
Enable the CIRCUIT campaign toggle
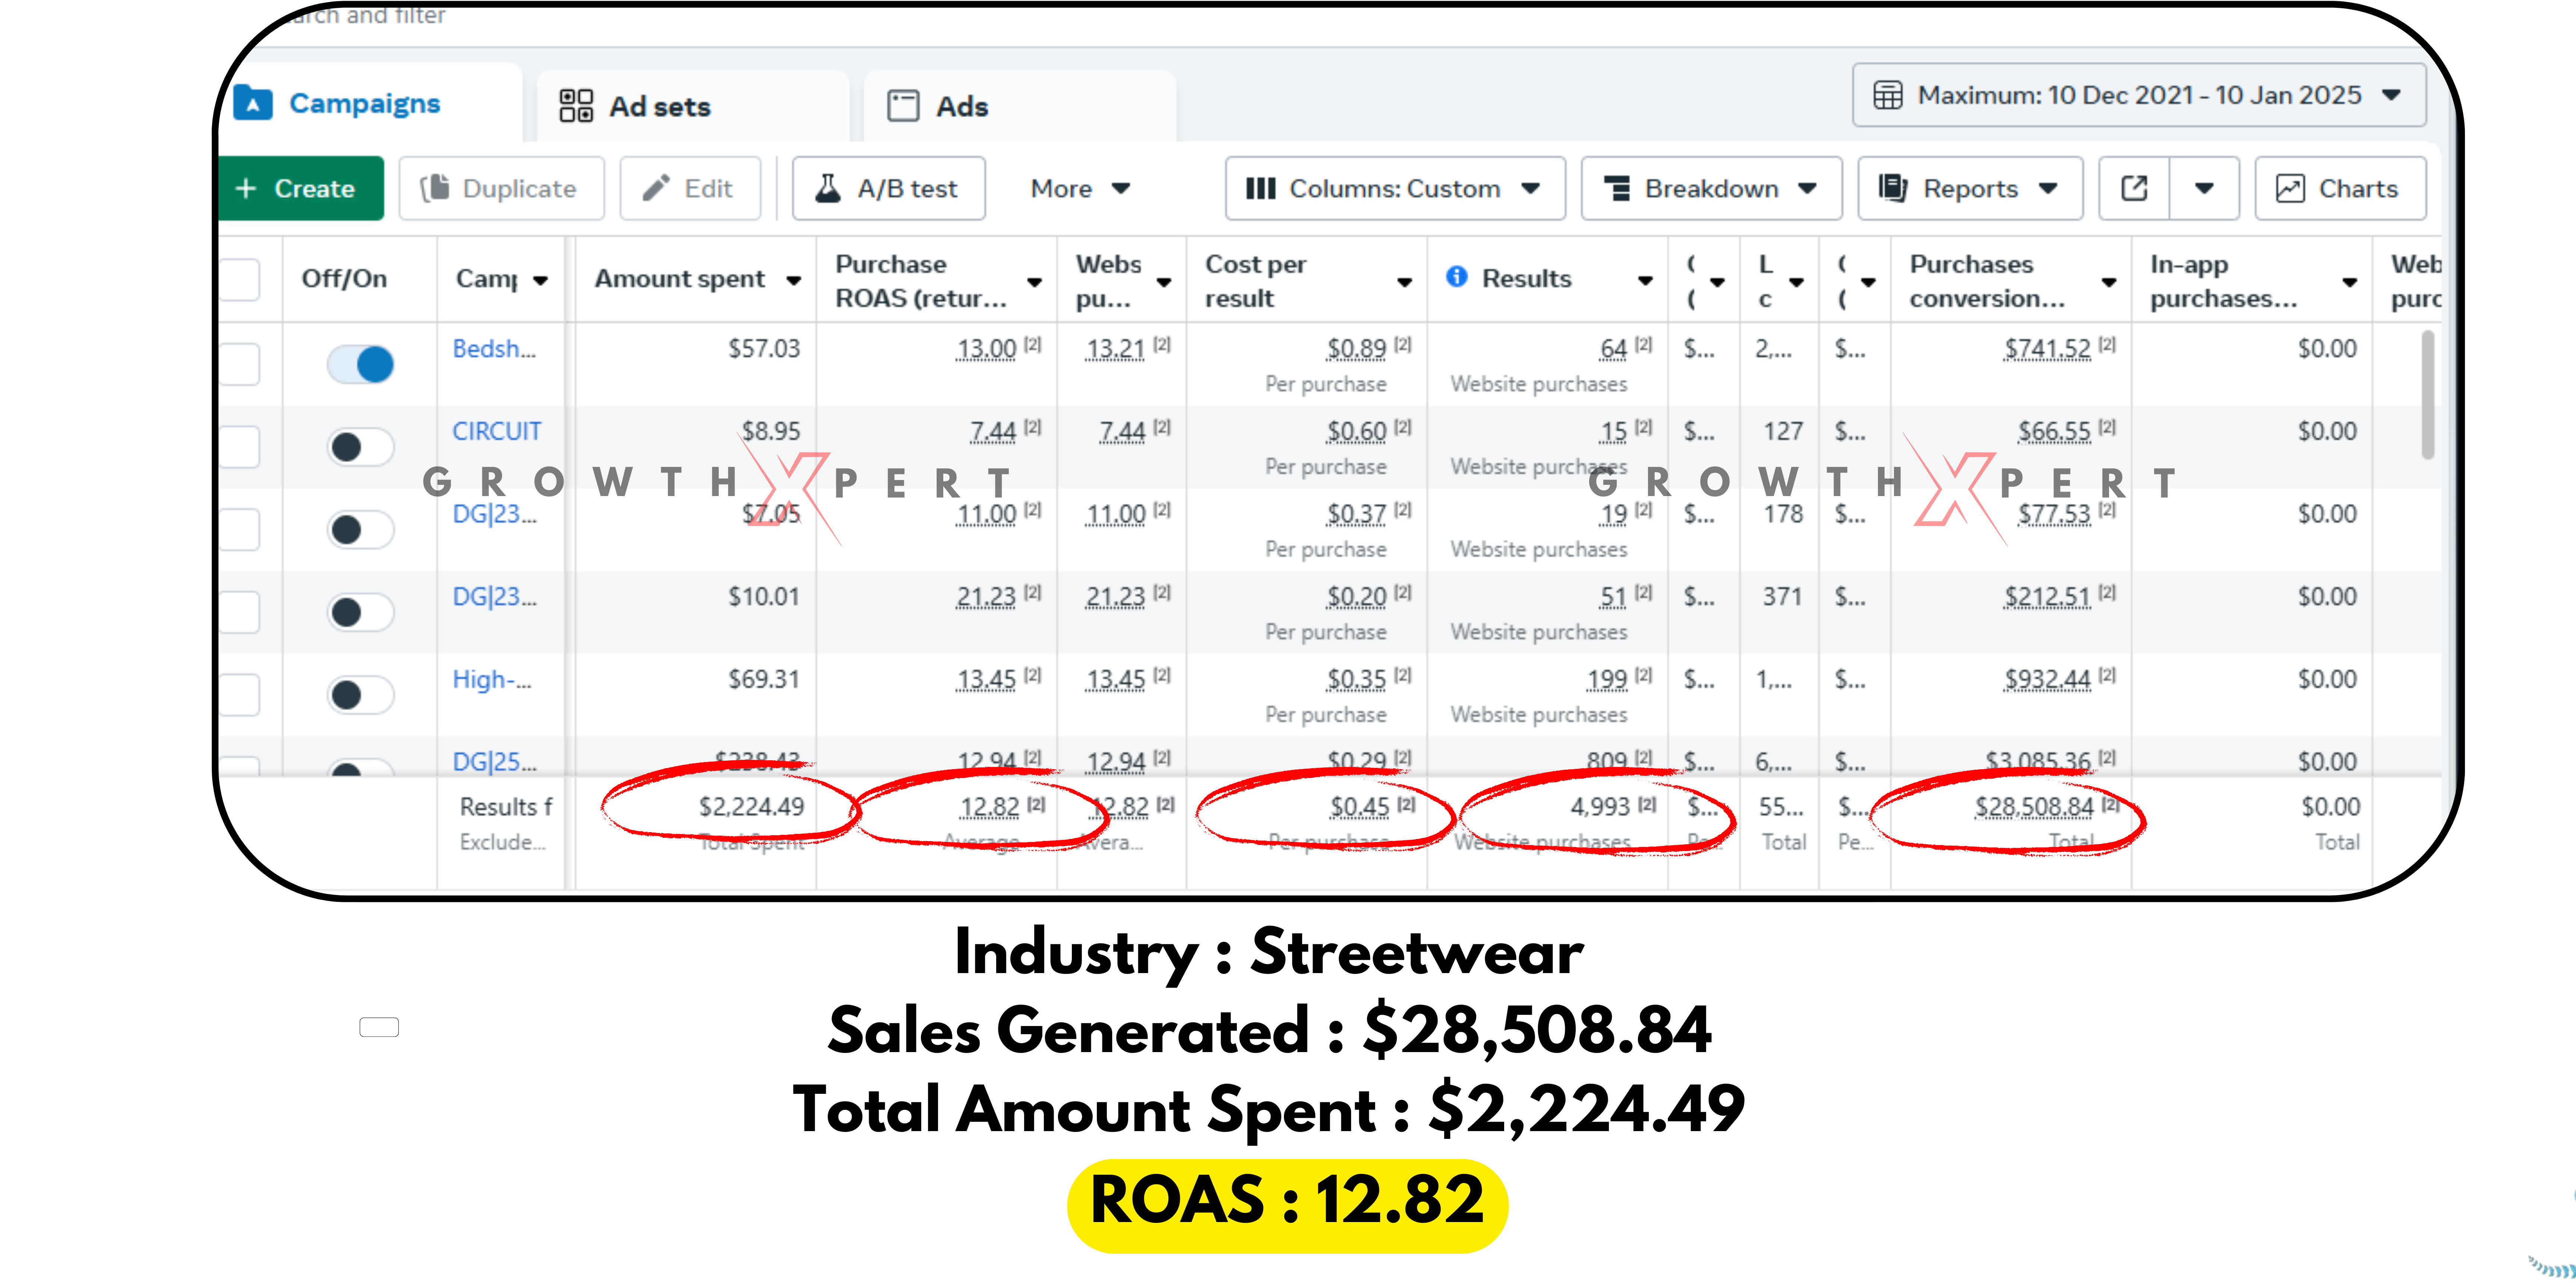(x=361, y=446)
